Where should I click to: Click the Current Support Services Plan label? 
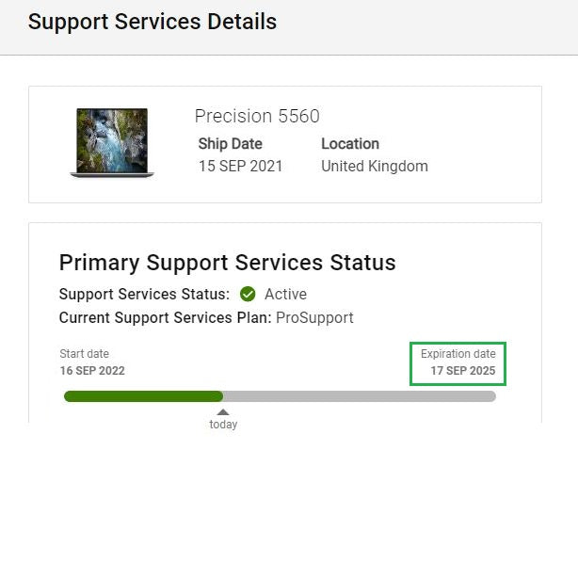pos(165,317)
